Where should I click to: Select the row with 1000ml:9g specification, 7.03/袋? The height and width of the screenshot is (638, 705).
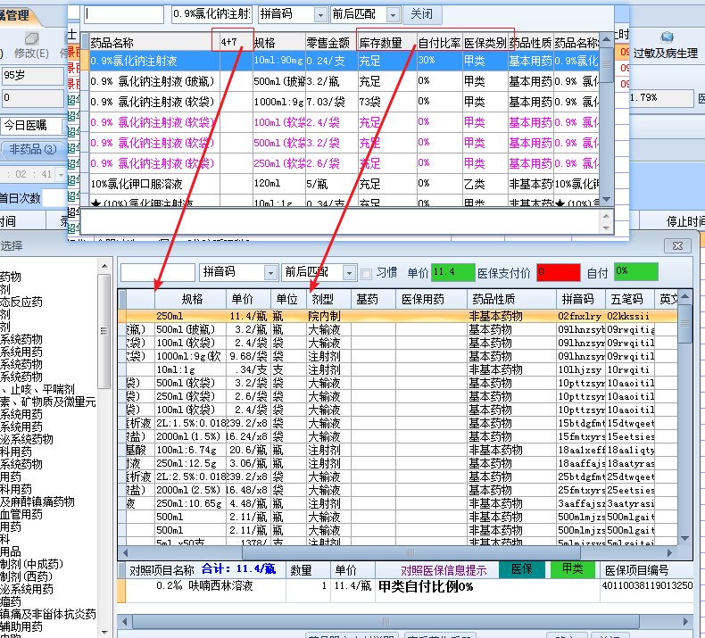344,102
